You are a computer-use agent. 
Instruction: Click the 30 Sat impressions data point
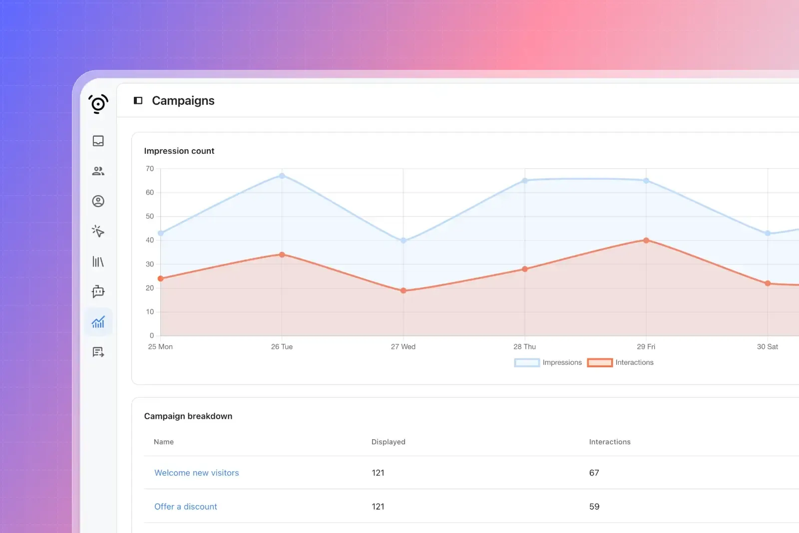click(x=768, y=233)
